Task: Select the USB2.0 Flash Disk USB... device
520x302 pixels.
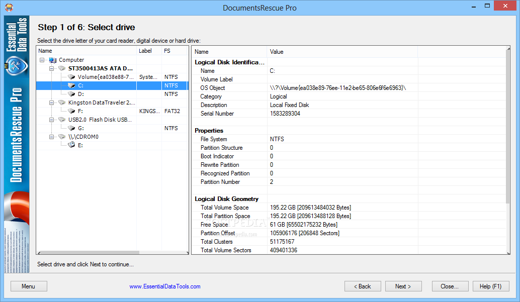Action: click(x=100, y=120)
